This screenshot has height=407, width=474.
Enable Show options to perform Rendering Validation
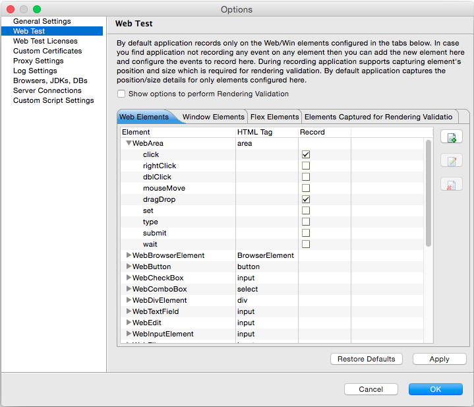(121, 94)
